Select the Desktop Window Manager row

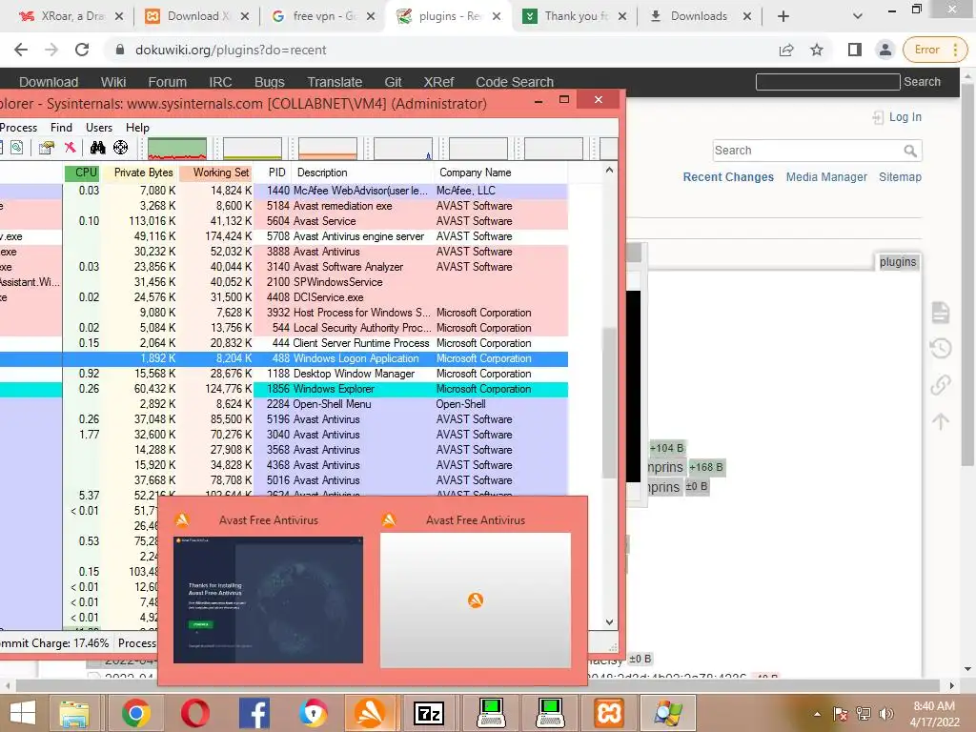click(284, 374)
